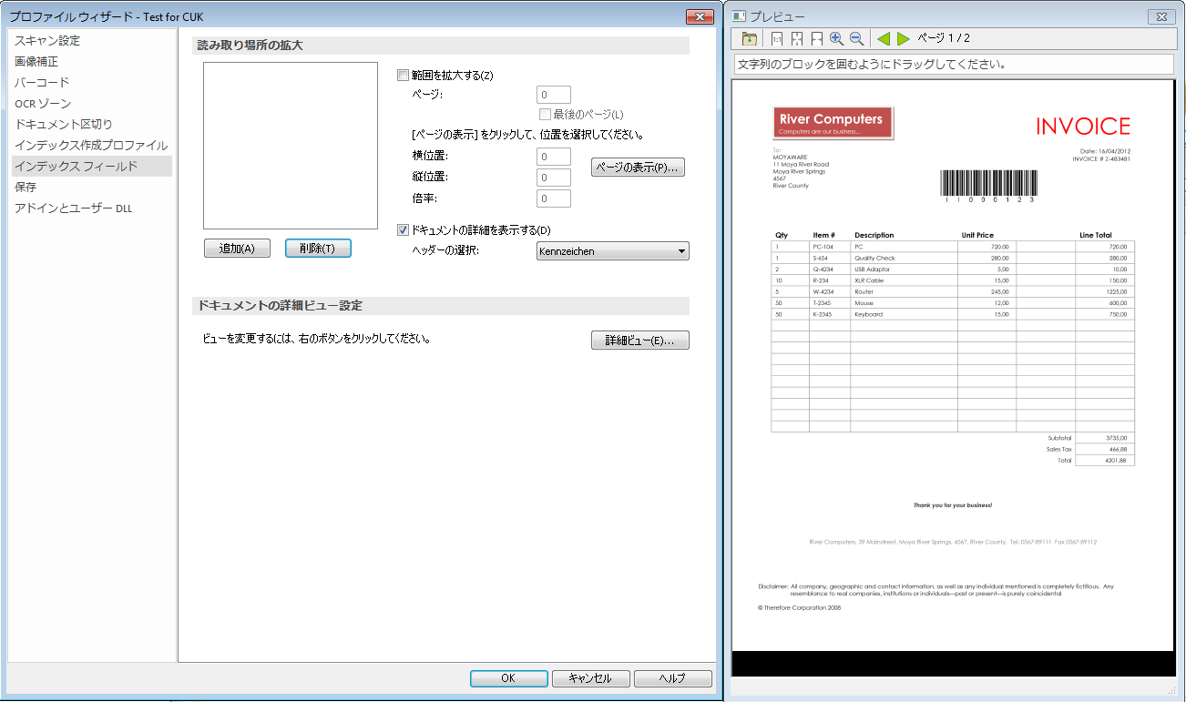Confirm with the OK button
This screenshot has height=702, width=1186.
click(508, 678)
